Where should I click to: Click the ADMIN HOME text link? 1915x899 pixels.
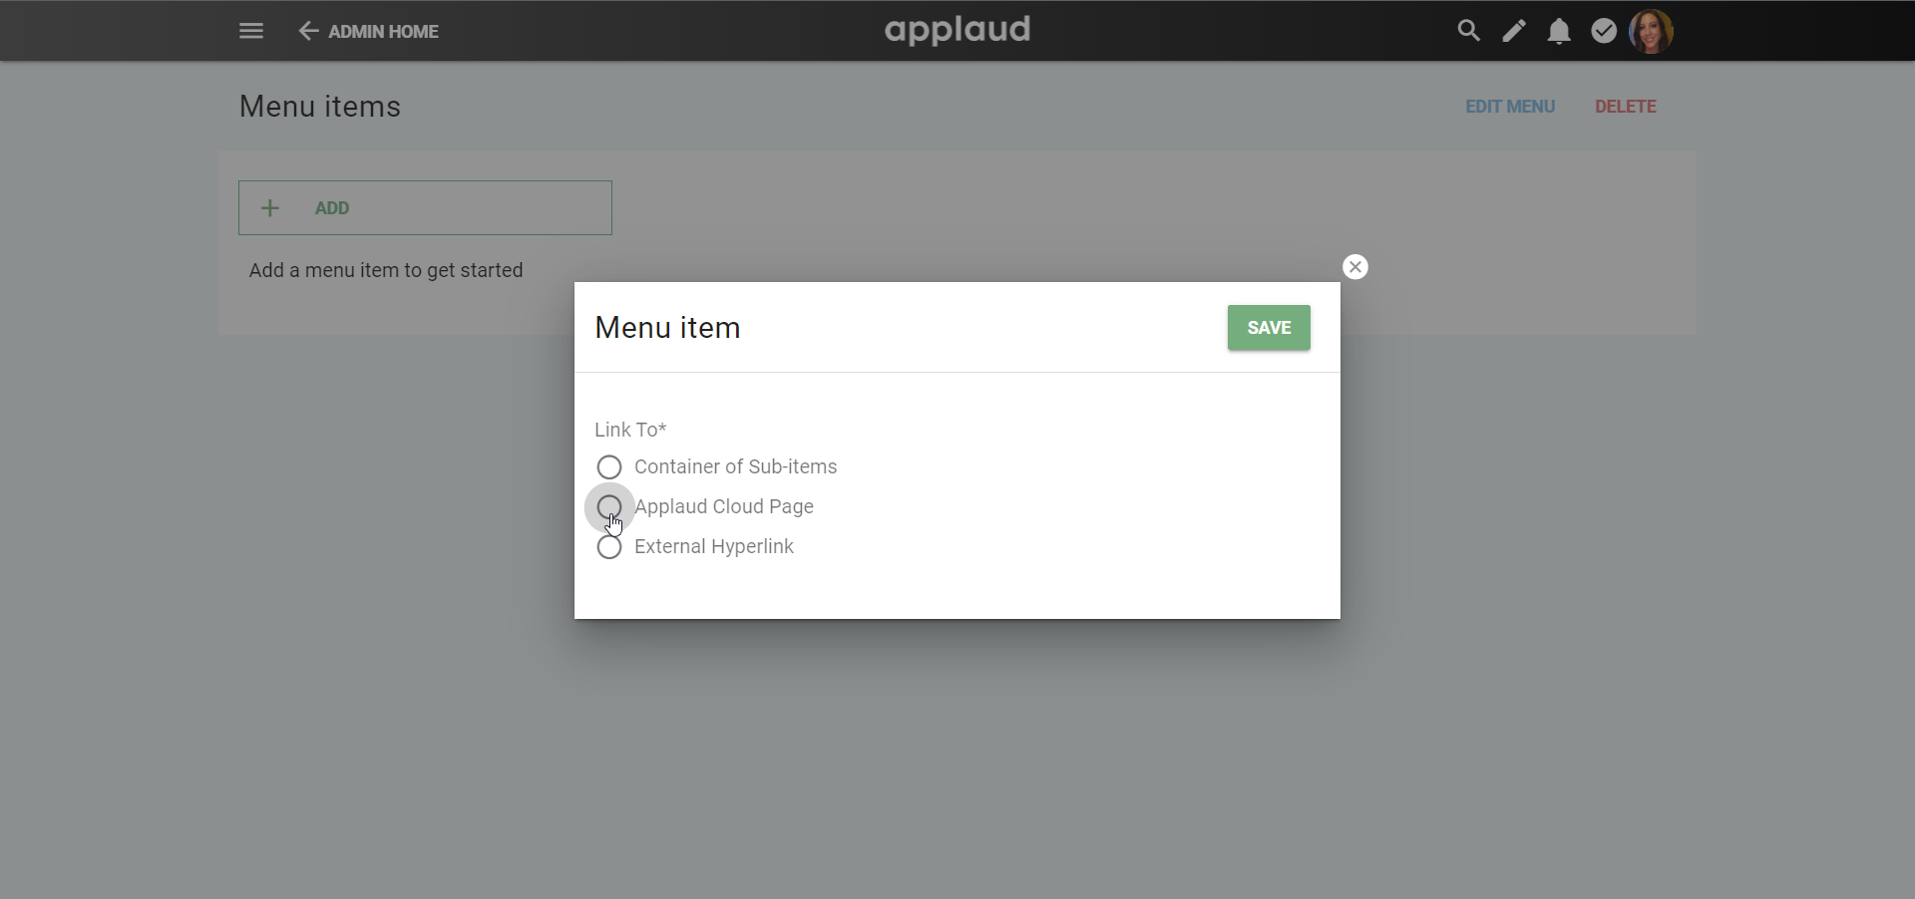coord(383,32)
